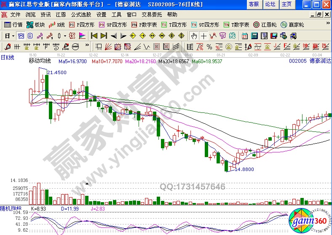Click the Ma60=18.9537 value
This screenshot has height=235, width=332.
click(207, 61)
